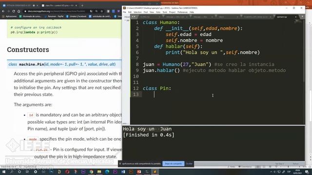Open Microsoft Edge from the taskbar

(107, 172)
